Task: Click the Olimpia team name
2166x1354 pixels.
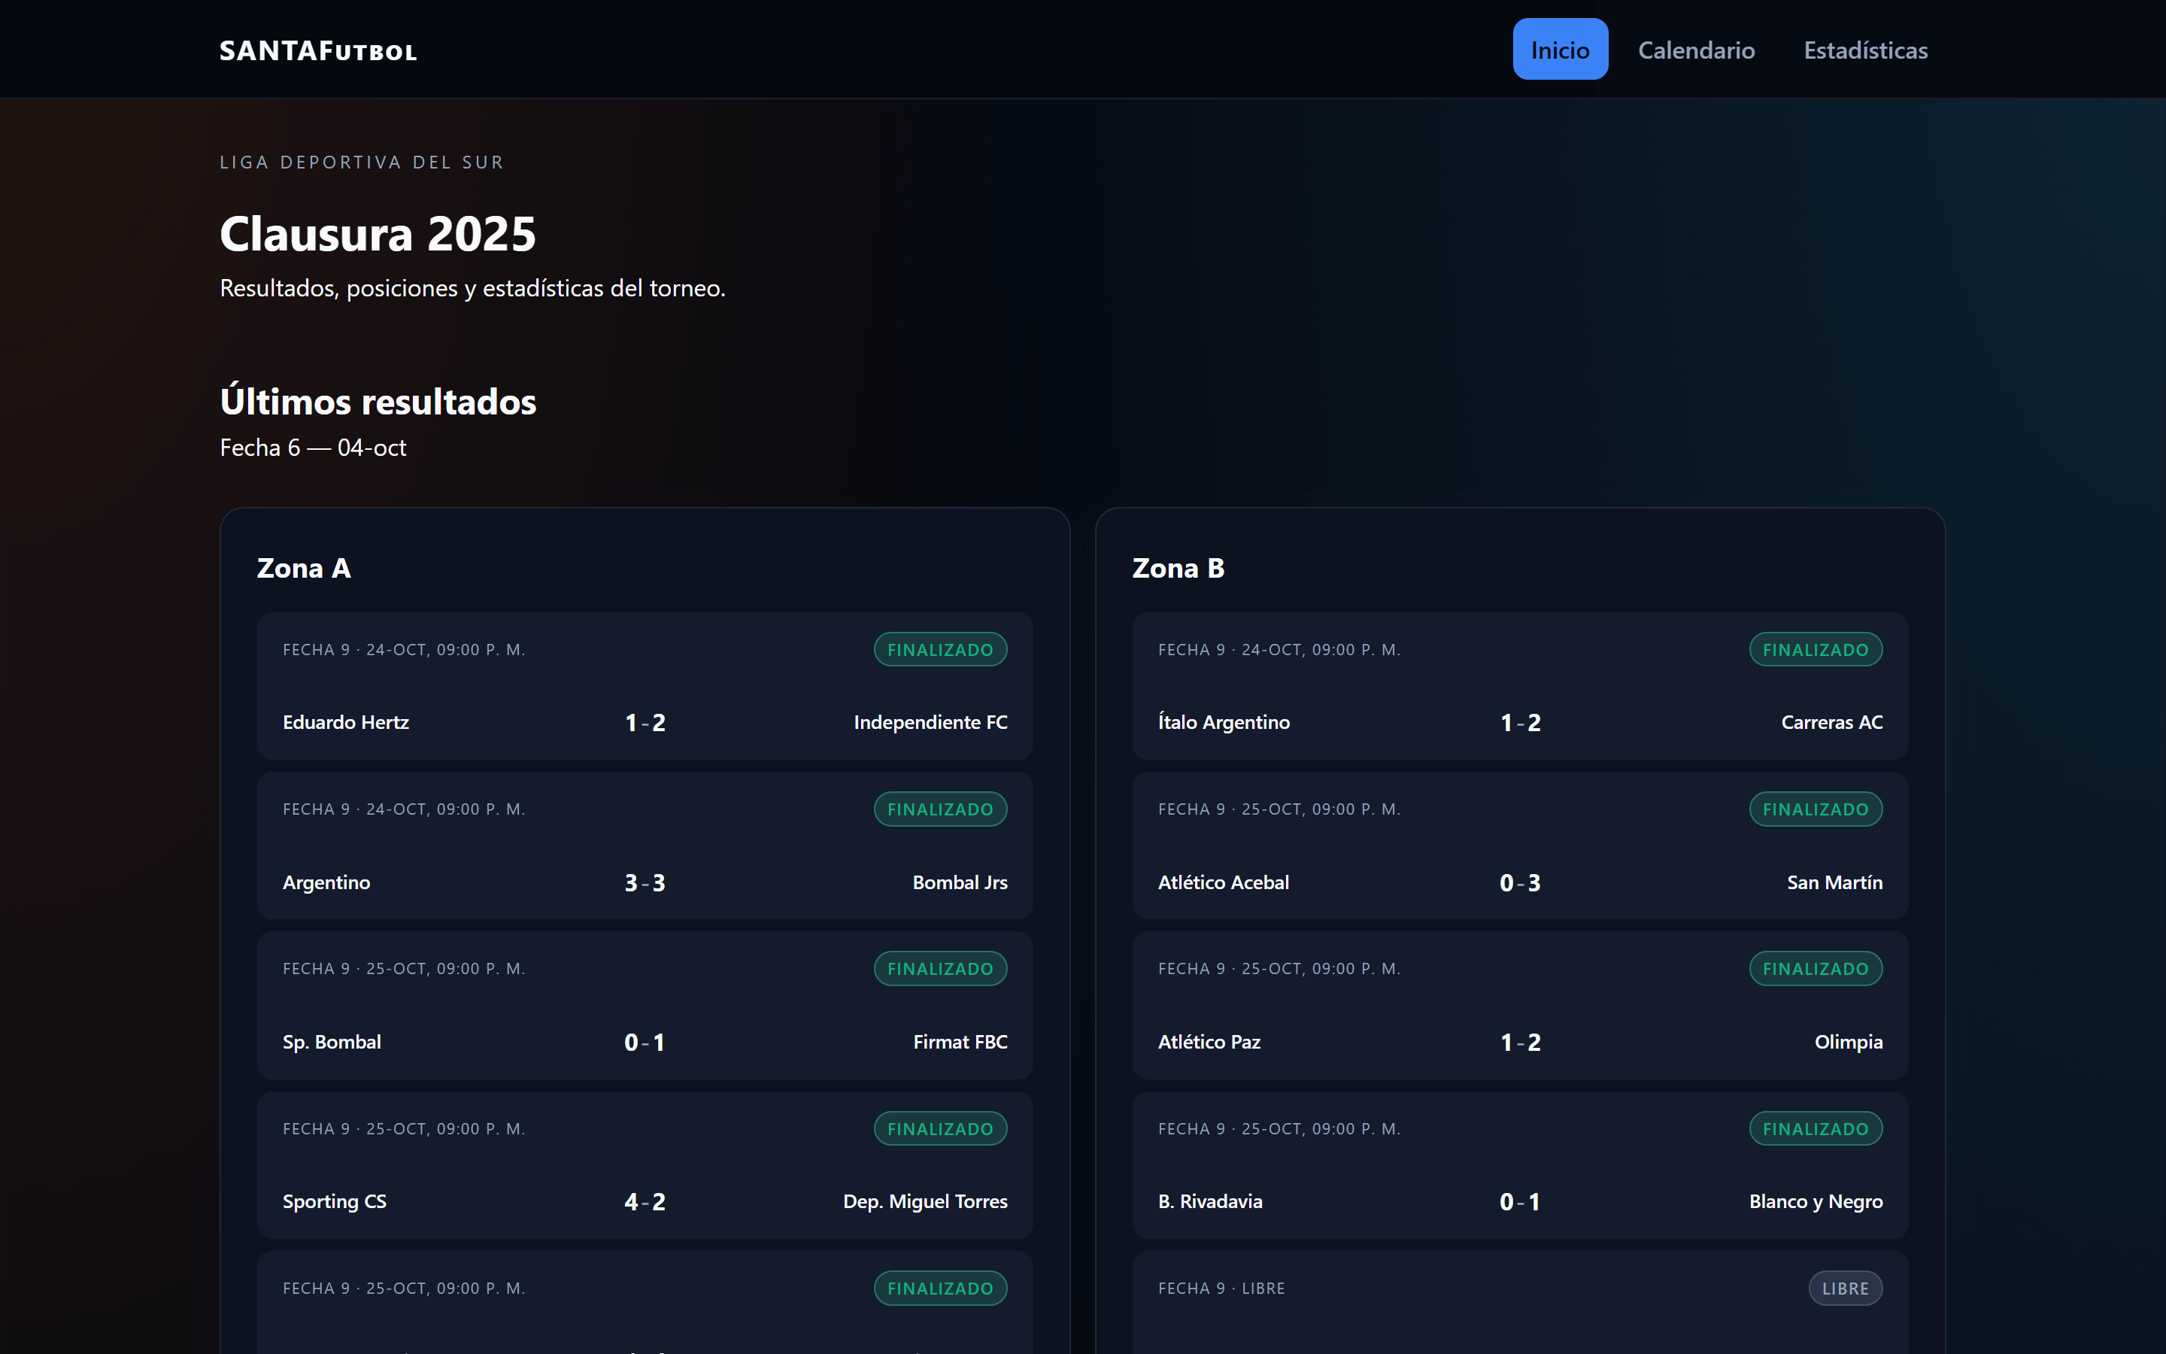Action: tap(1847, 1043)
